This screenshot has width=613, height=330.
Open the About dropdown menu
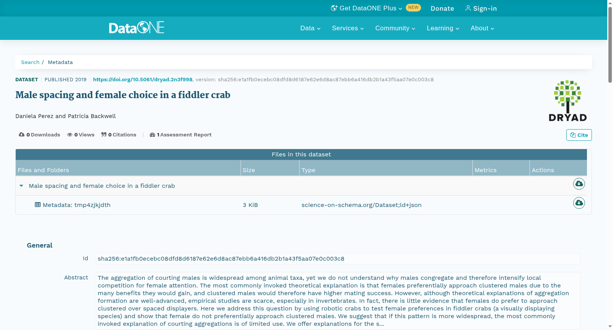click(x=482, y=28)
